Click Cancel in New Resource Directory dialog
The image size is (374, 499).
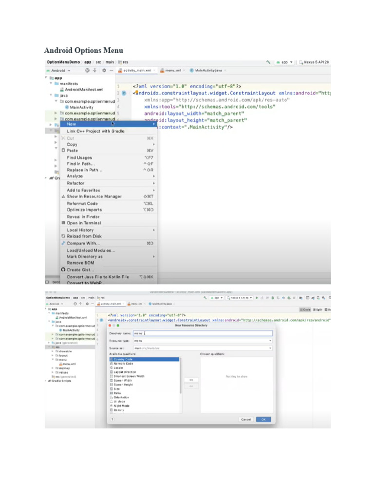(x=246, y=420)
